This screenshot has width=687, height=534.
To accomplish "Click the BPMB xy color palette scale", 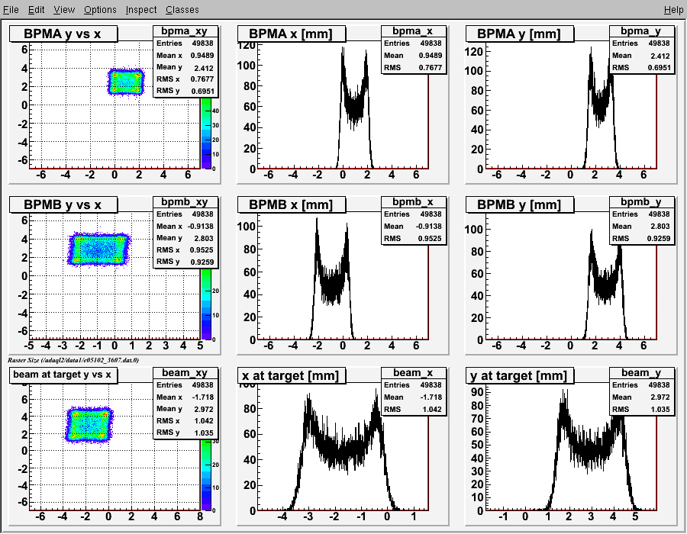I will pyautogui.click(x=206, y=304).
